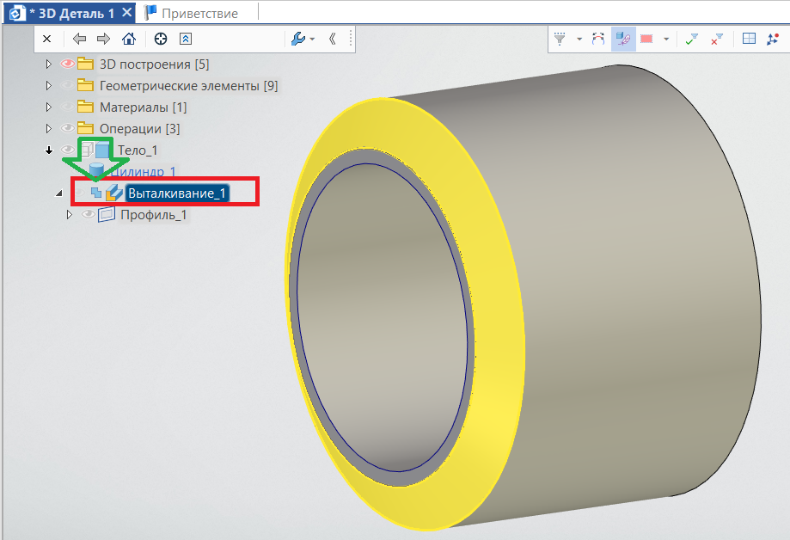Click the back arrow in the tree toolbar

[x=79, y=39]
